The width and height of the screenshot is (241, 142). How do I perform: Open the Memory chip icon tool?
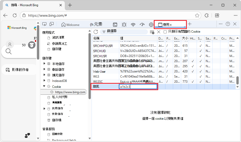click(151, 25)
